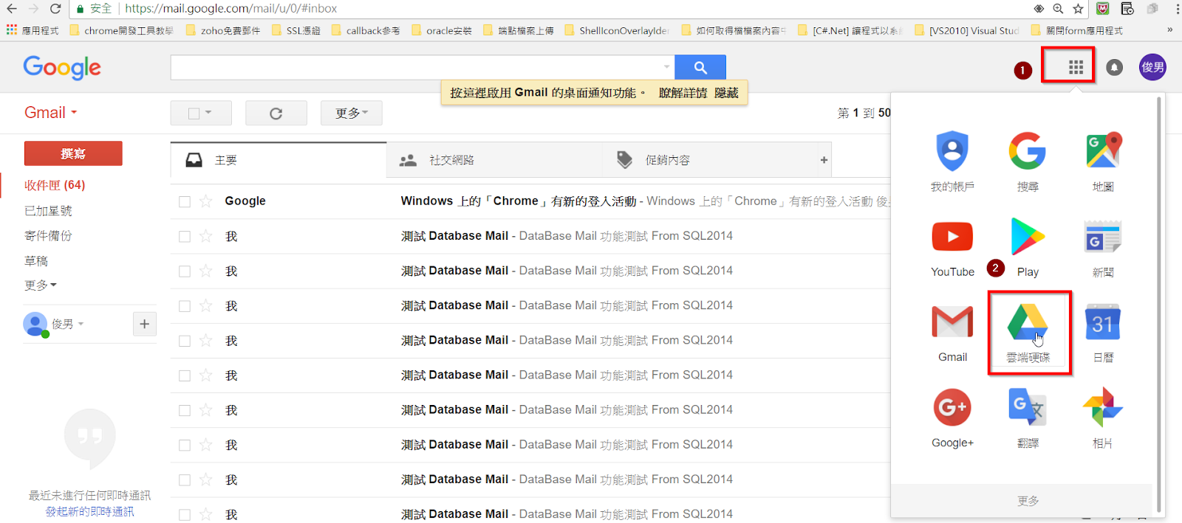Expand the Gmail product switcher dropdown
Image resolution: width=1182 pixels, height=523 pixels.
[x=51, y=113]
